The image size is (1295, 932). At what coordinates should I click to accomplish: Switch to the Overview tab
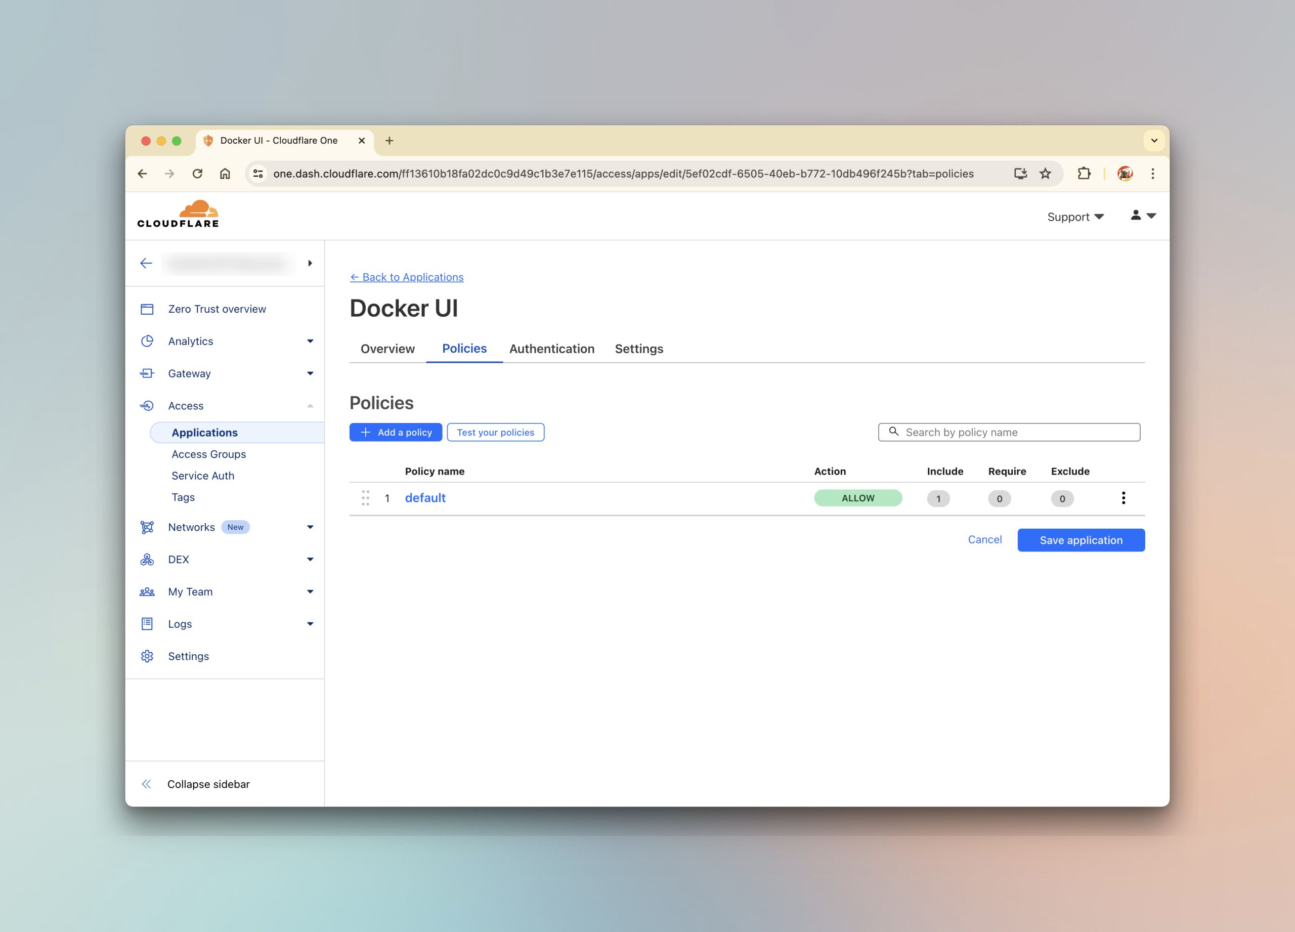387,349
